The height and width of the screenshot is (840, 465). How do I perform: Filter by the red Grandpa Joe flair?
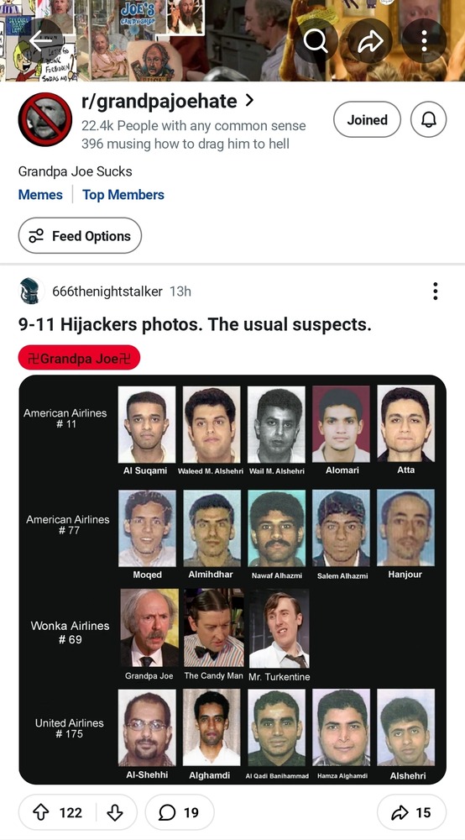[x=79, y=358]
